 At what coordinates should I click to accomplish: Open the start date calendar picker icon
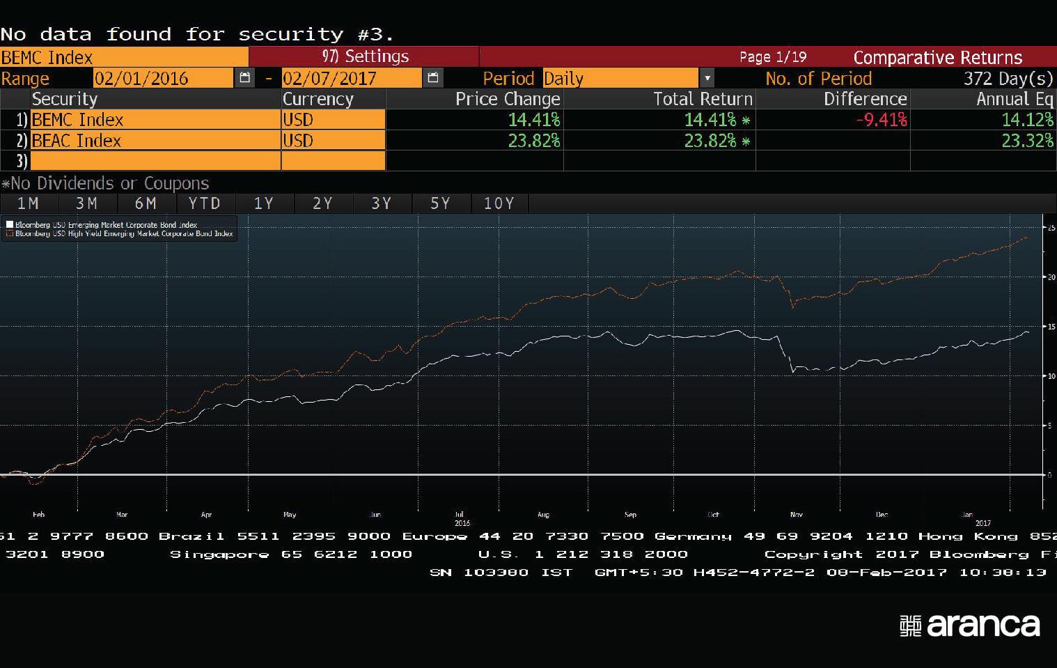pos(244,77)
